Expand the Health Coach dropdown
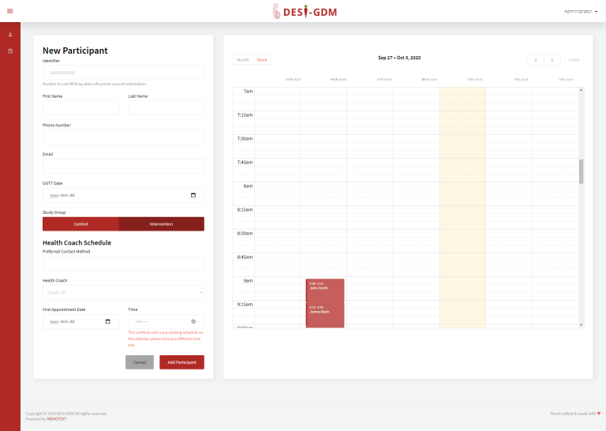The height and width of the screenshot is (431, 606). click(123, 292)
